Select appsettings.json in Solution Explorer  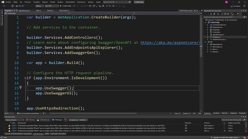pyautogui.click(x=218, y=35)
